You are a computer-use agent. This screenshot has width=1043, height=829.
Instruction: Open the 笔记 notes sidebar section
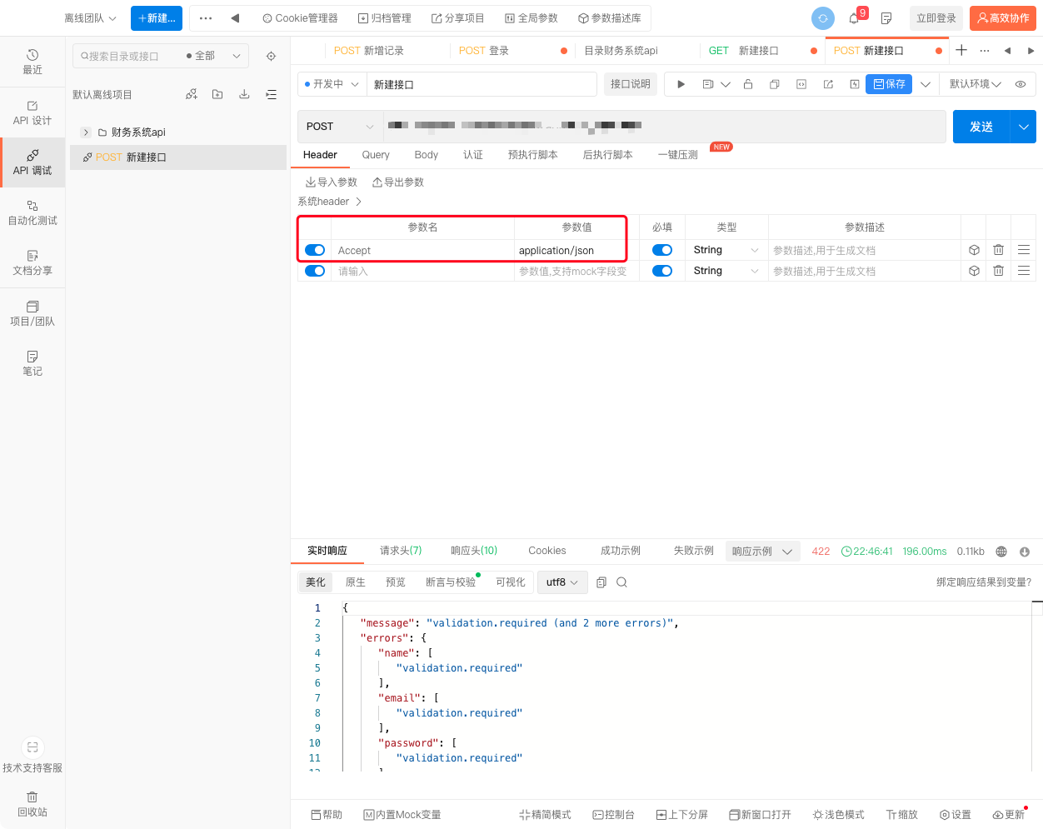point(32,363)
